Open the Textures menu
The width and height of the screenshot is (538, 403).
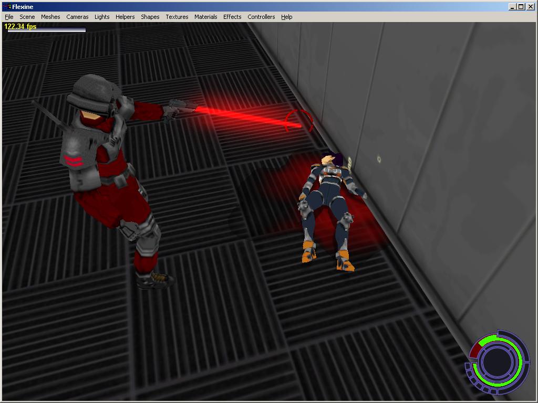[177, 17]
